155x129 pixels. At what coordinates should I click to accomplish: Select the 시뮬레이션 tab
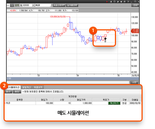tap(13, 87)
